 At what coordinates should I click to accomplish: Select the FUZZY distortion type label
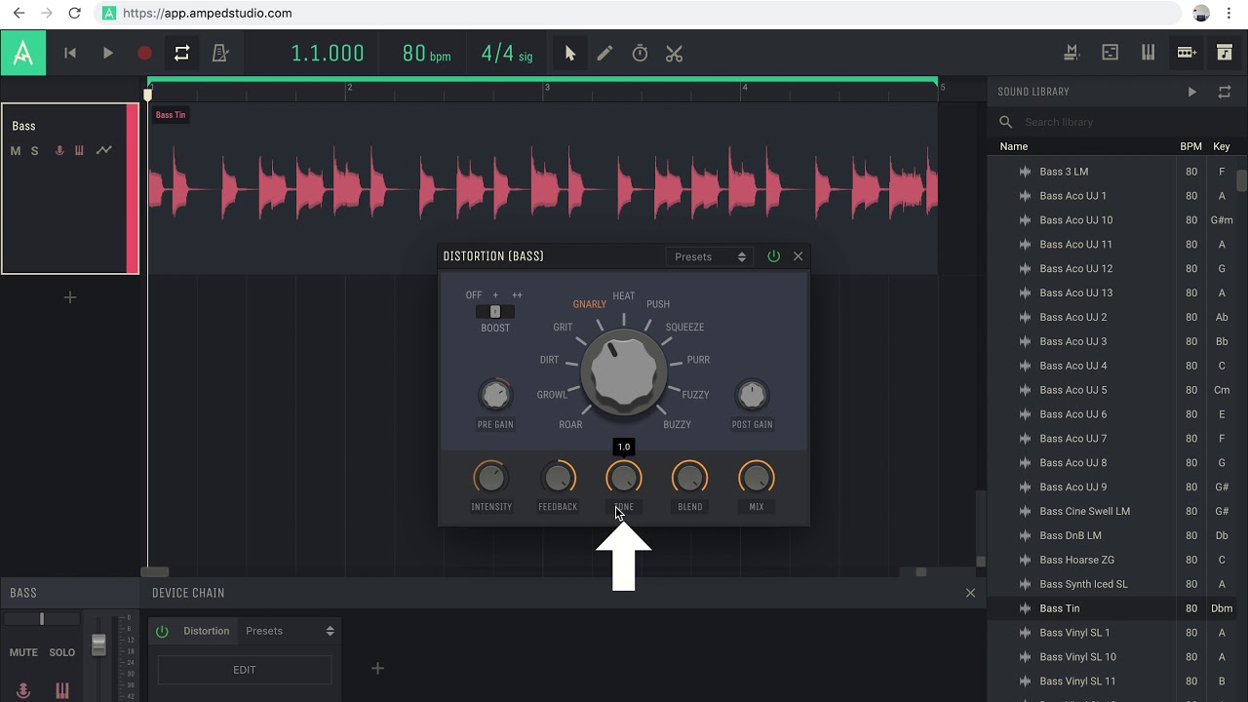696,395
